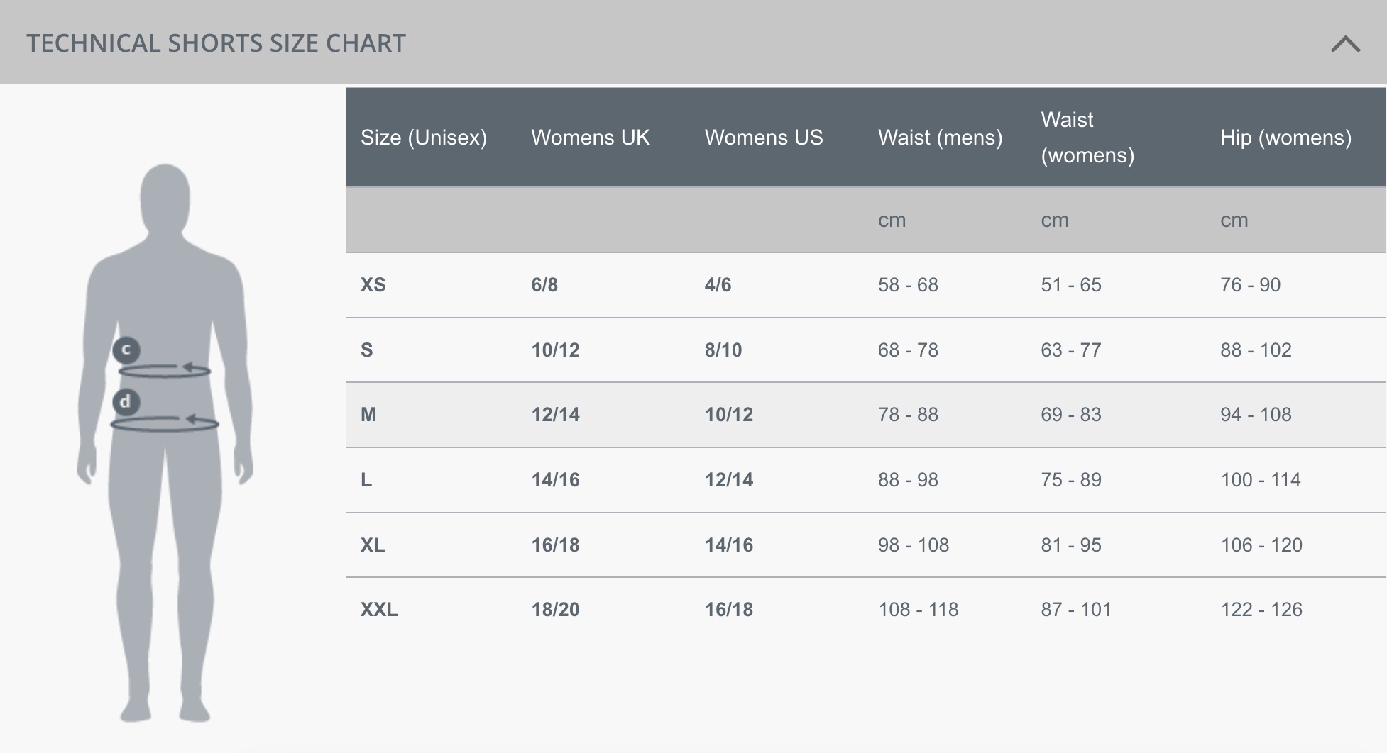Screen dimensions: 1387x753
Task: Click the hip measurement circle arrow
Action: click(165, 423)
